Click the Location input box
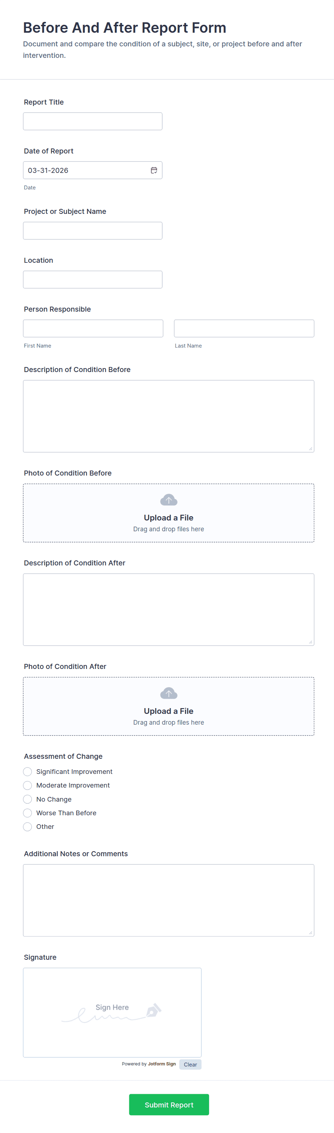 coord(93,279)
